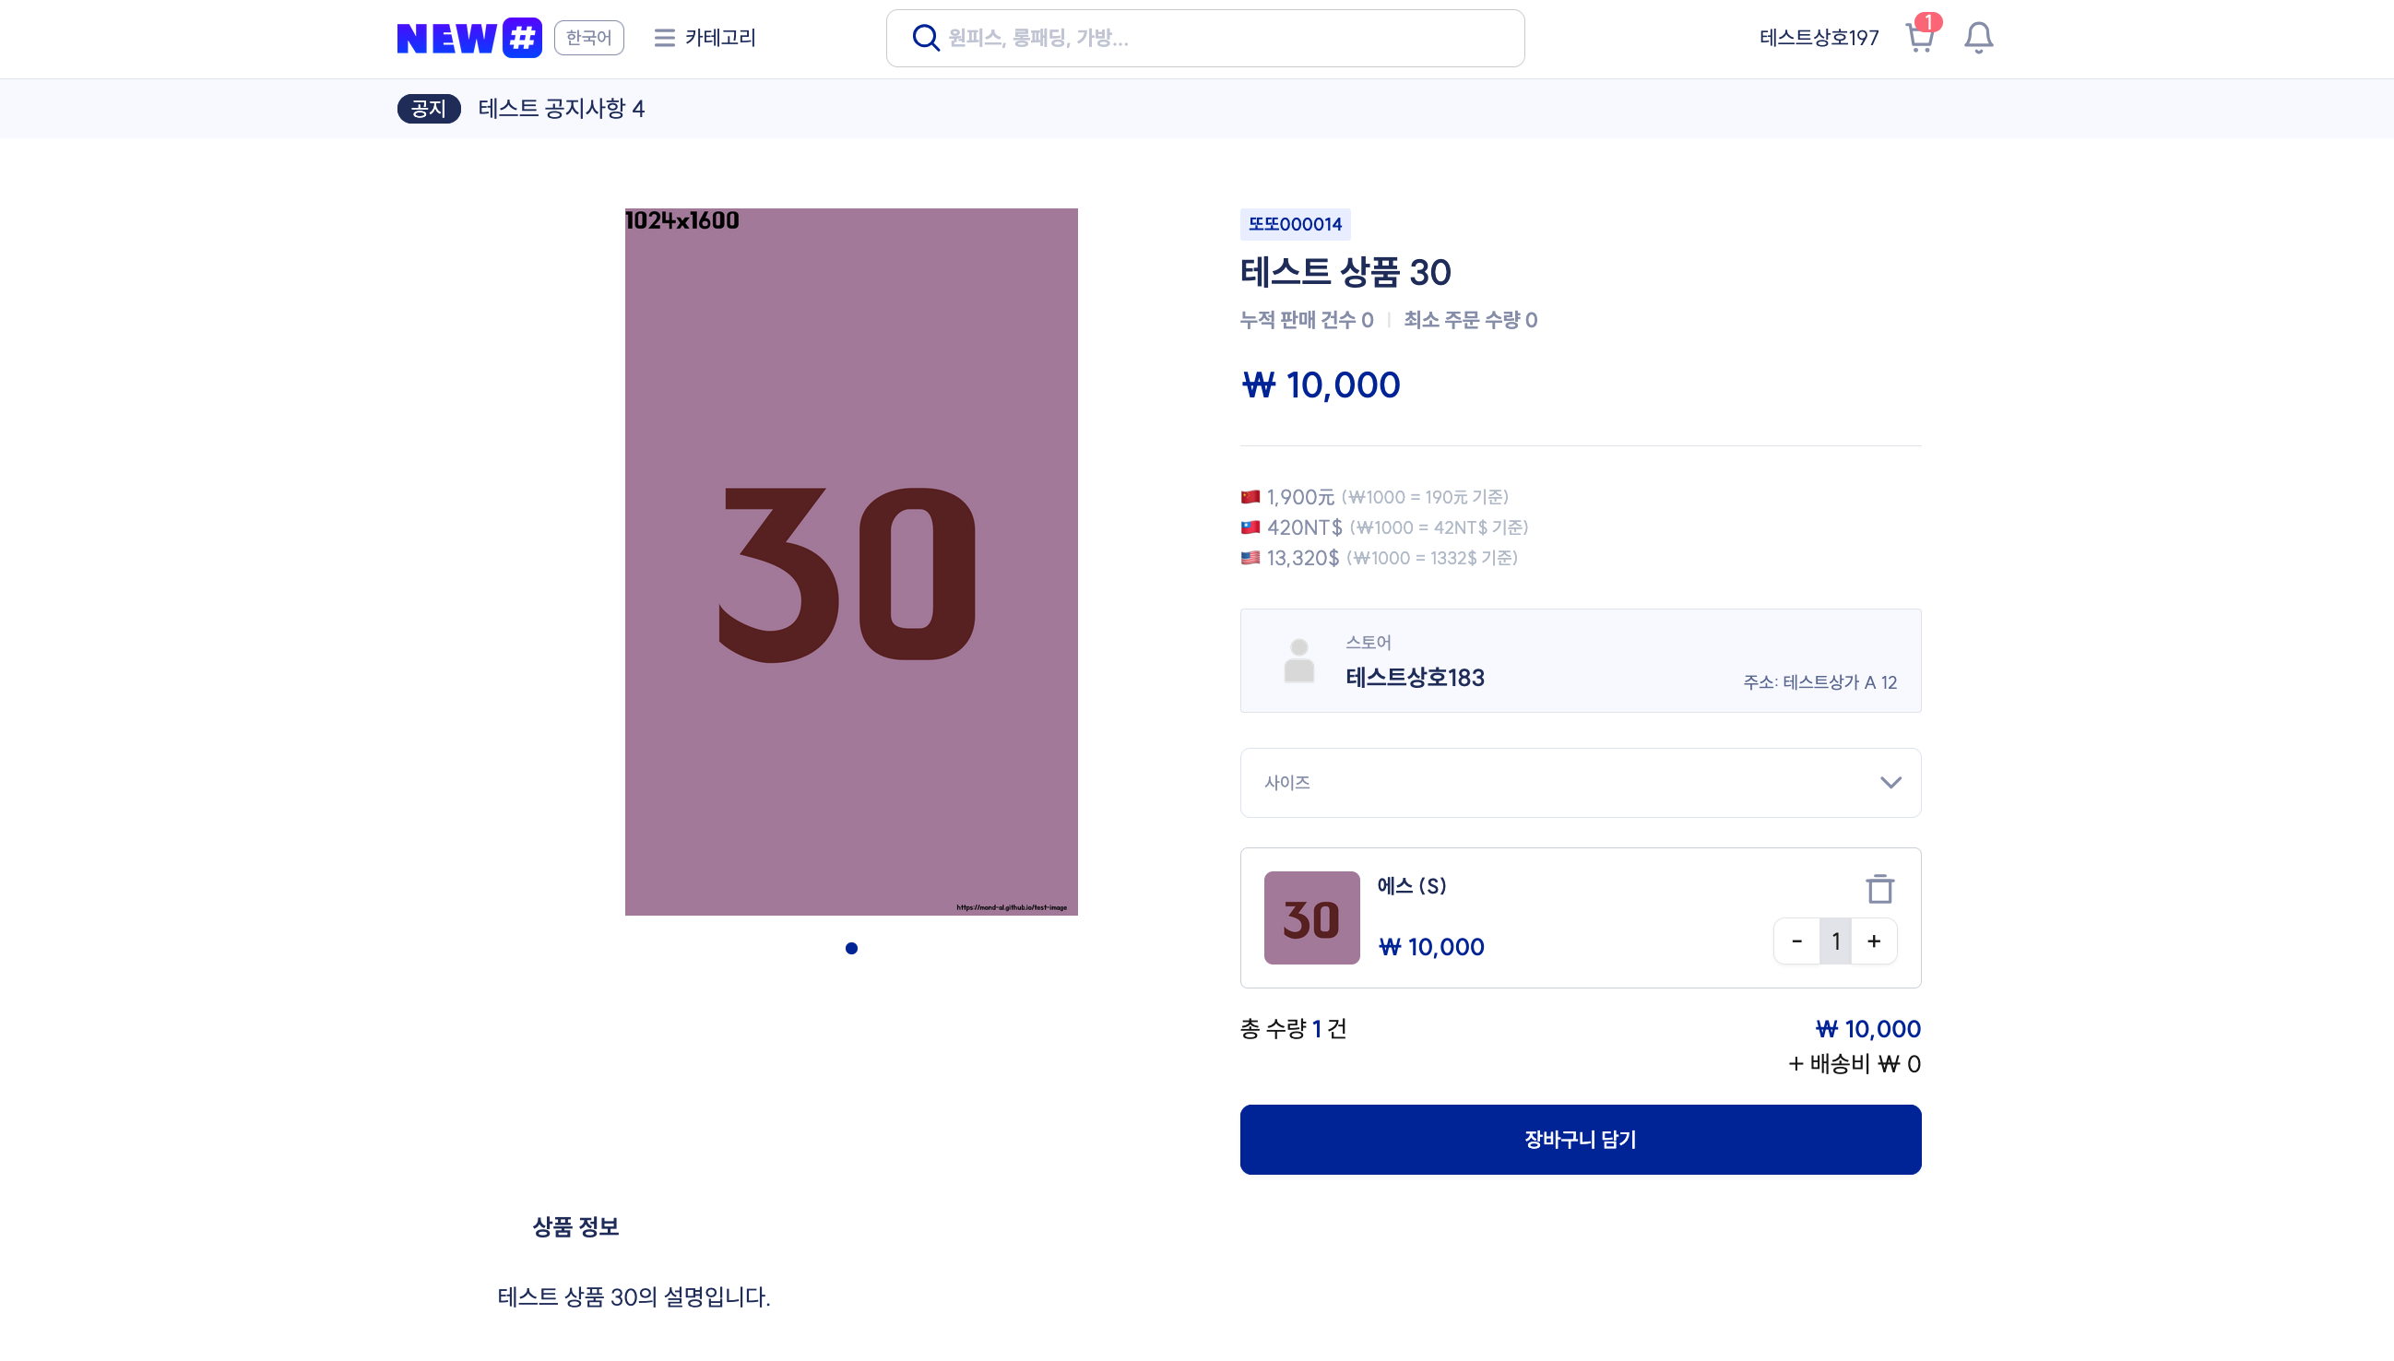Open the 한국어 language selector
This screenshot has width=2394, height=1361.
pos(589,39)
